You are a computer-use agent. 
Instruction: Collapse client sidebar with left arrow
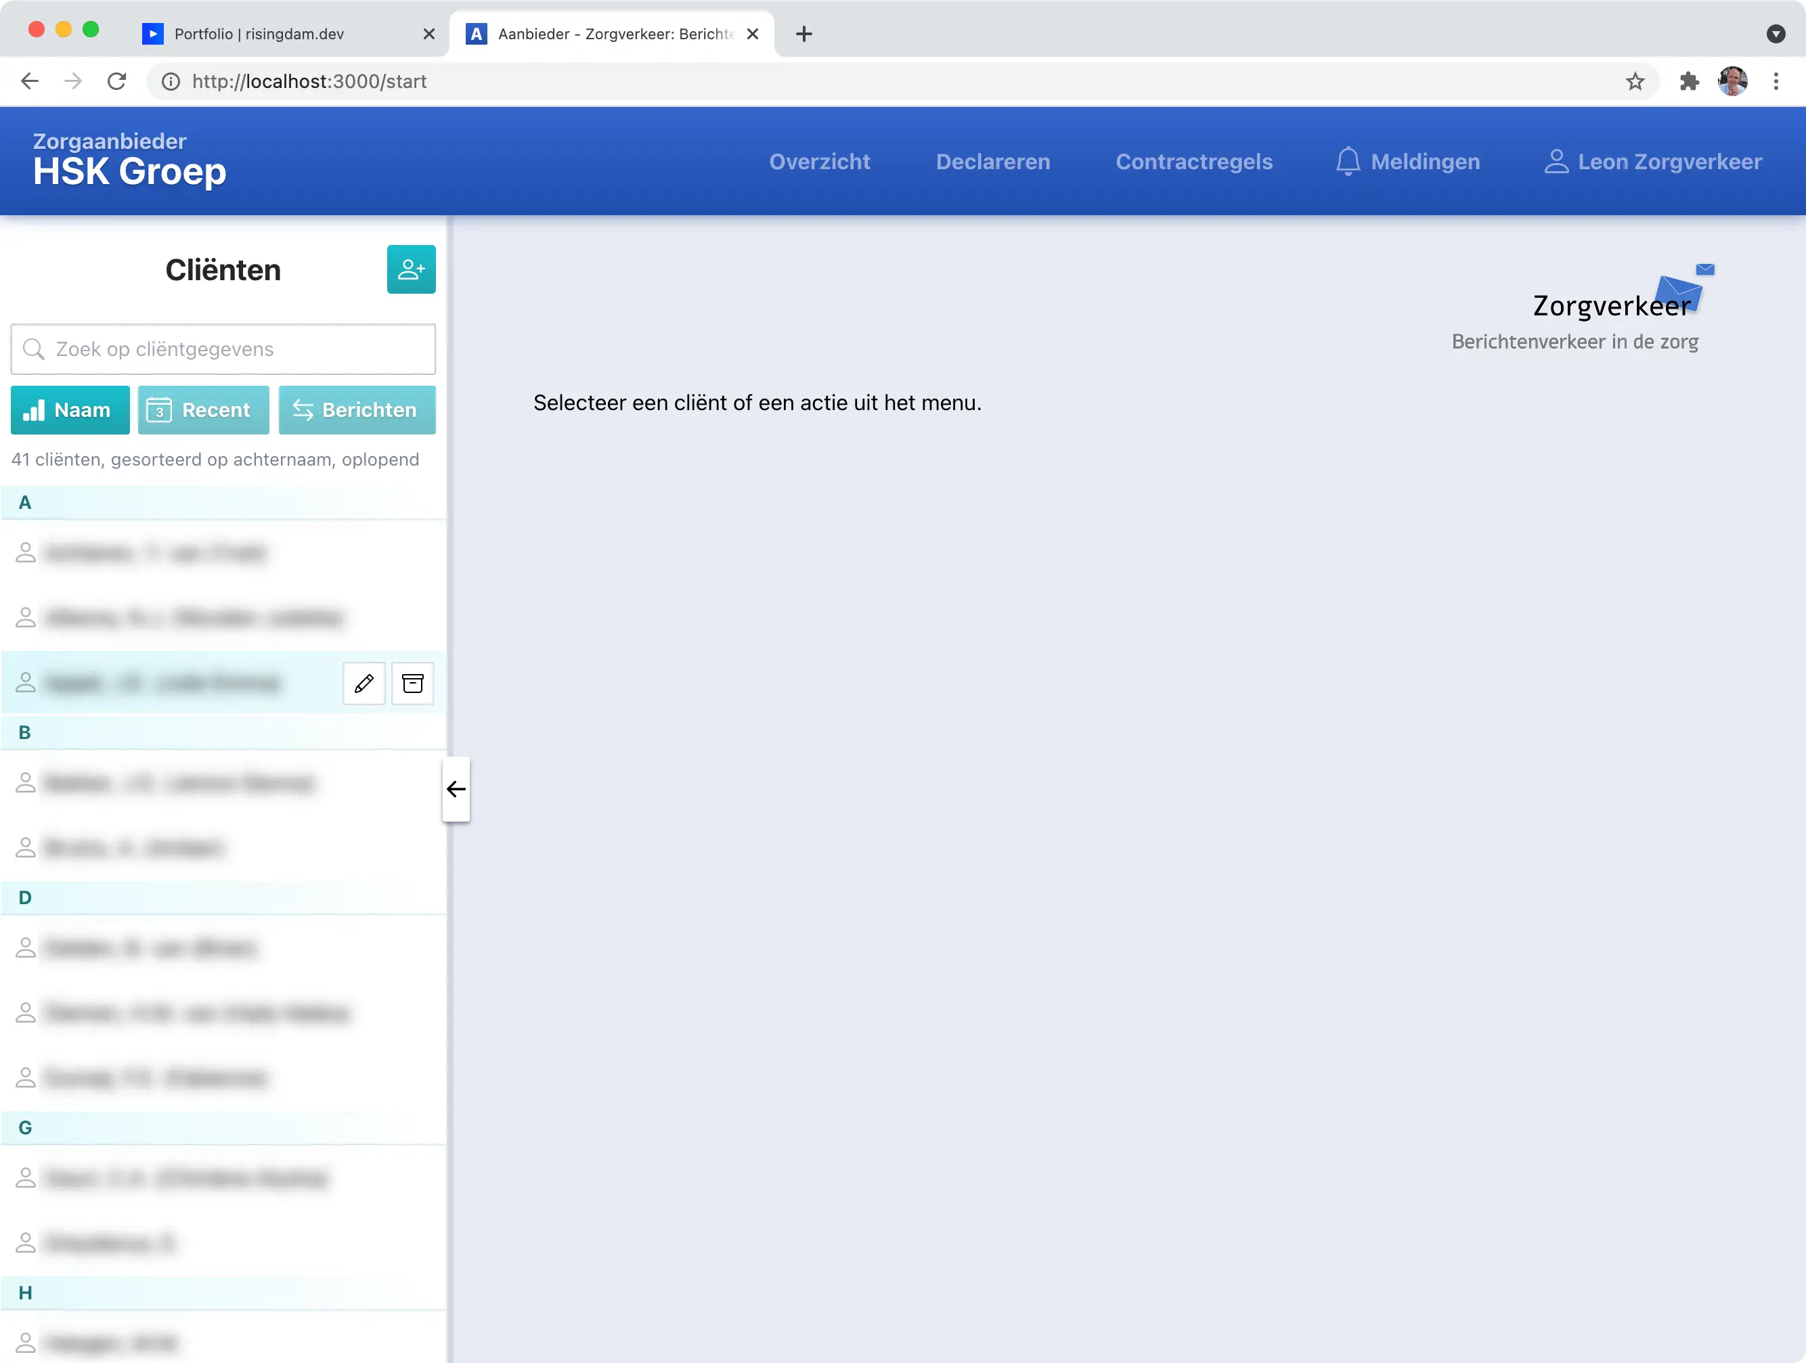(x=456, y=788)
